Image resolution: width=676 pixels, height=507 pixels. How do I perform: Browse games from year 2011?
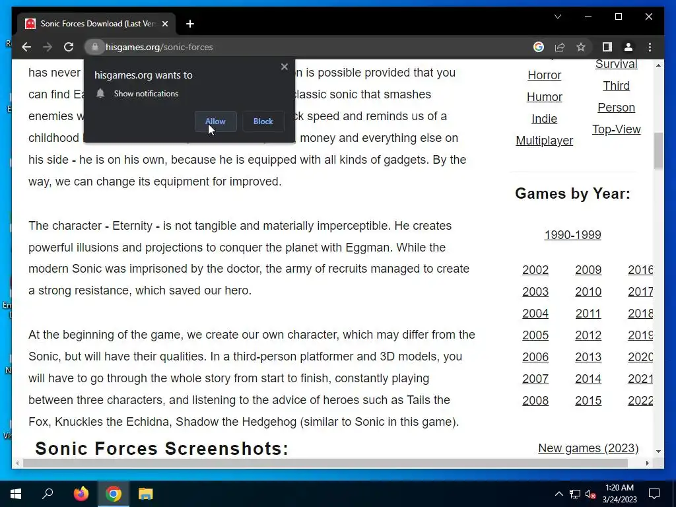[588, 314]
